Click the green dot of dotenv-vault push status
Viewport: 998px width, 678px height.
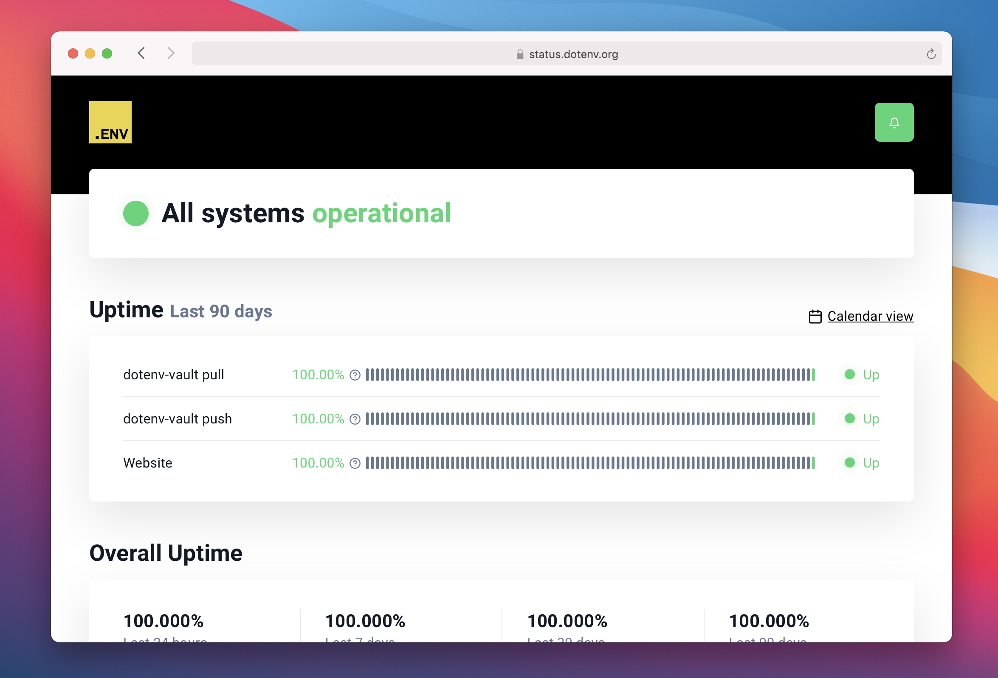pos(849,419)
